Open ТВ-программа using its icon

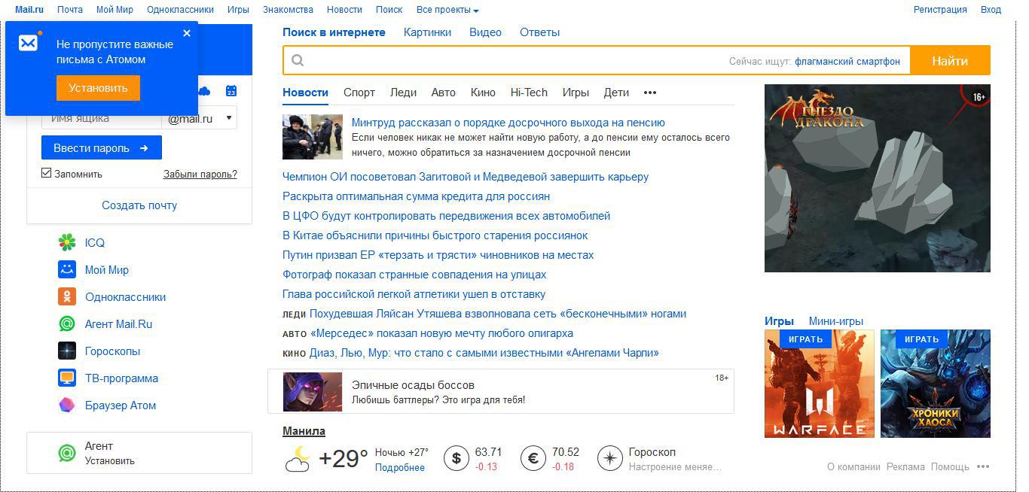(66, 378)
